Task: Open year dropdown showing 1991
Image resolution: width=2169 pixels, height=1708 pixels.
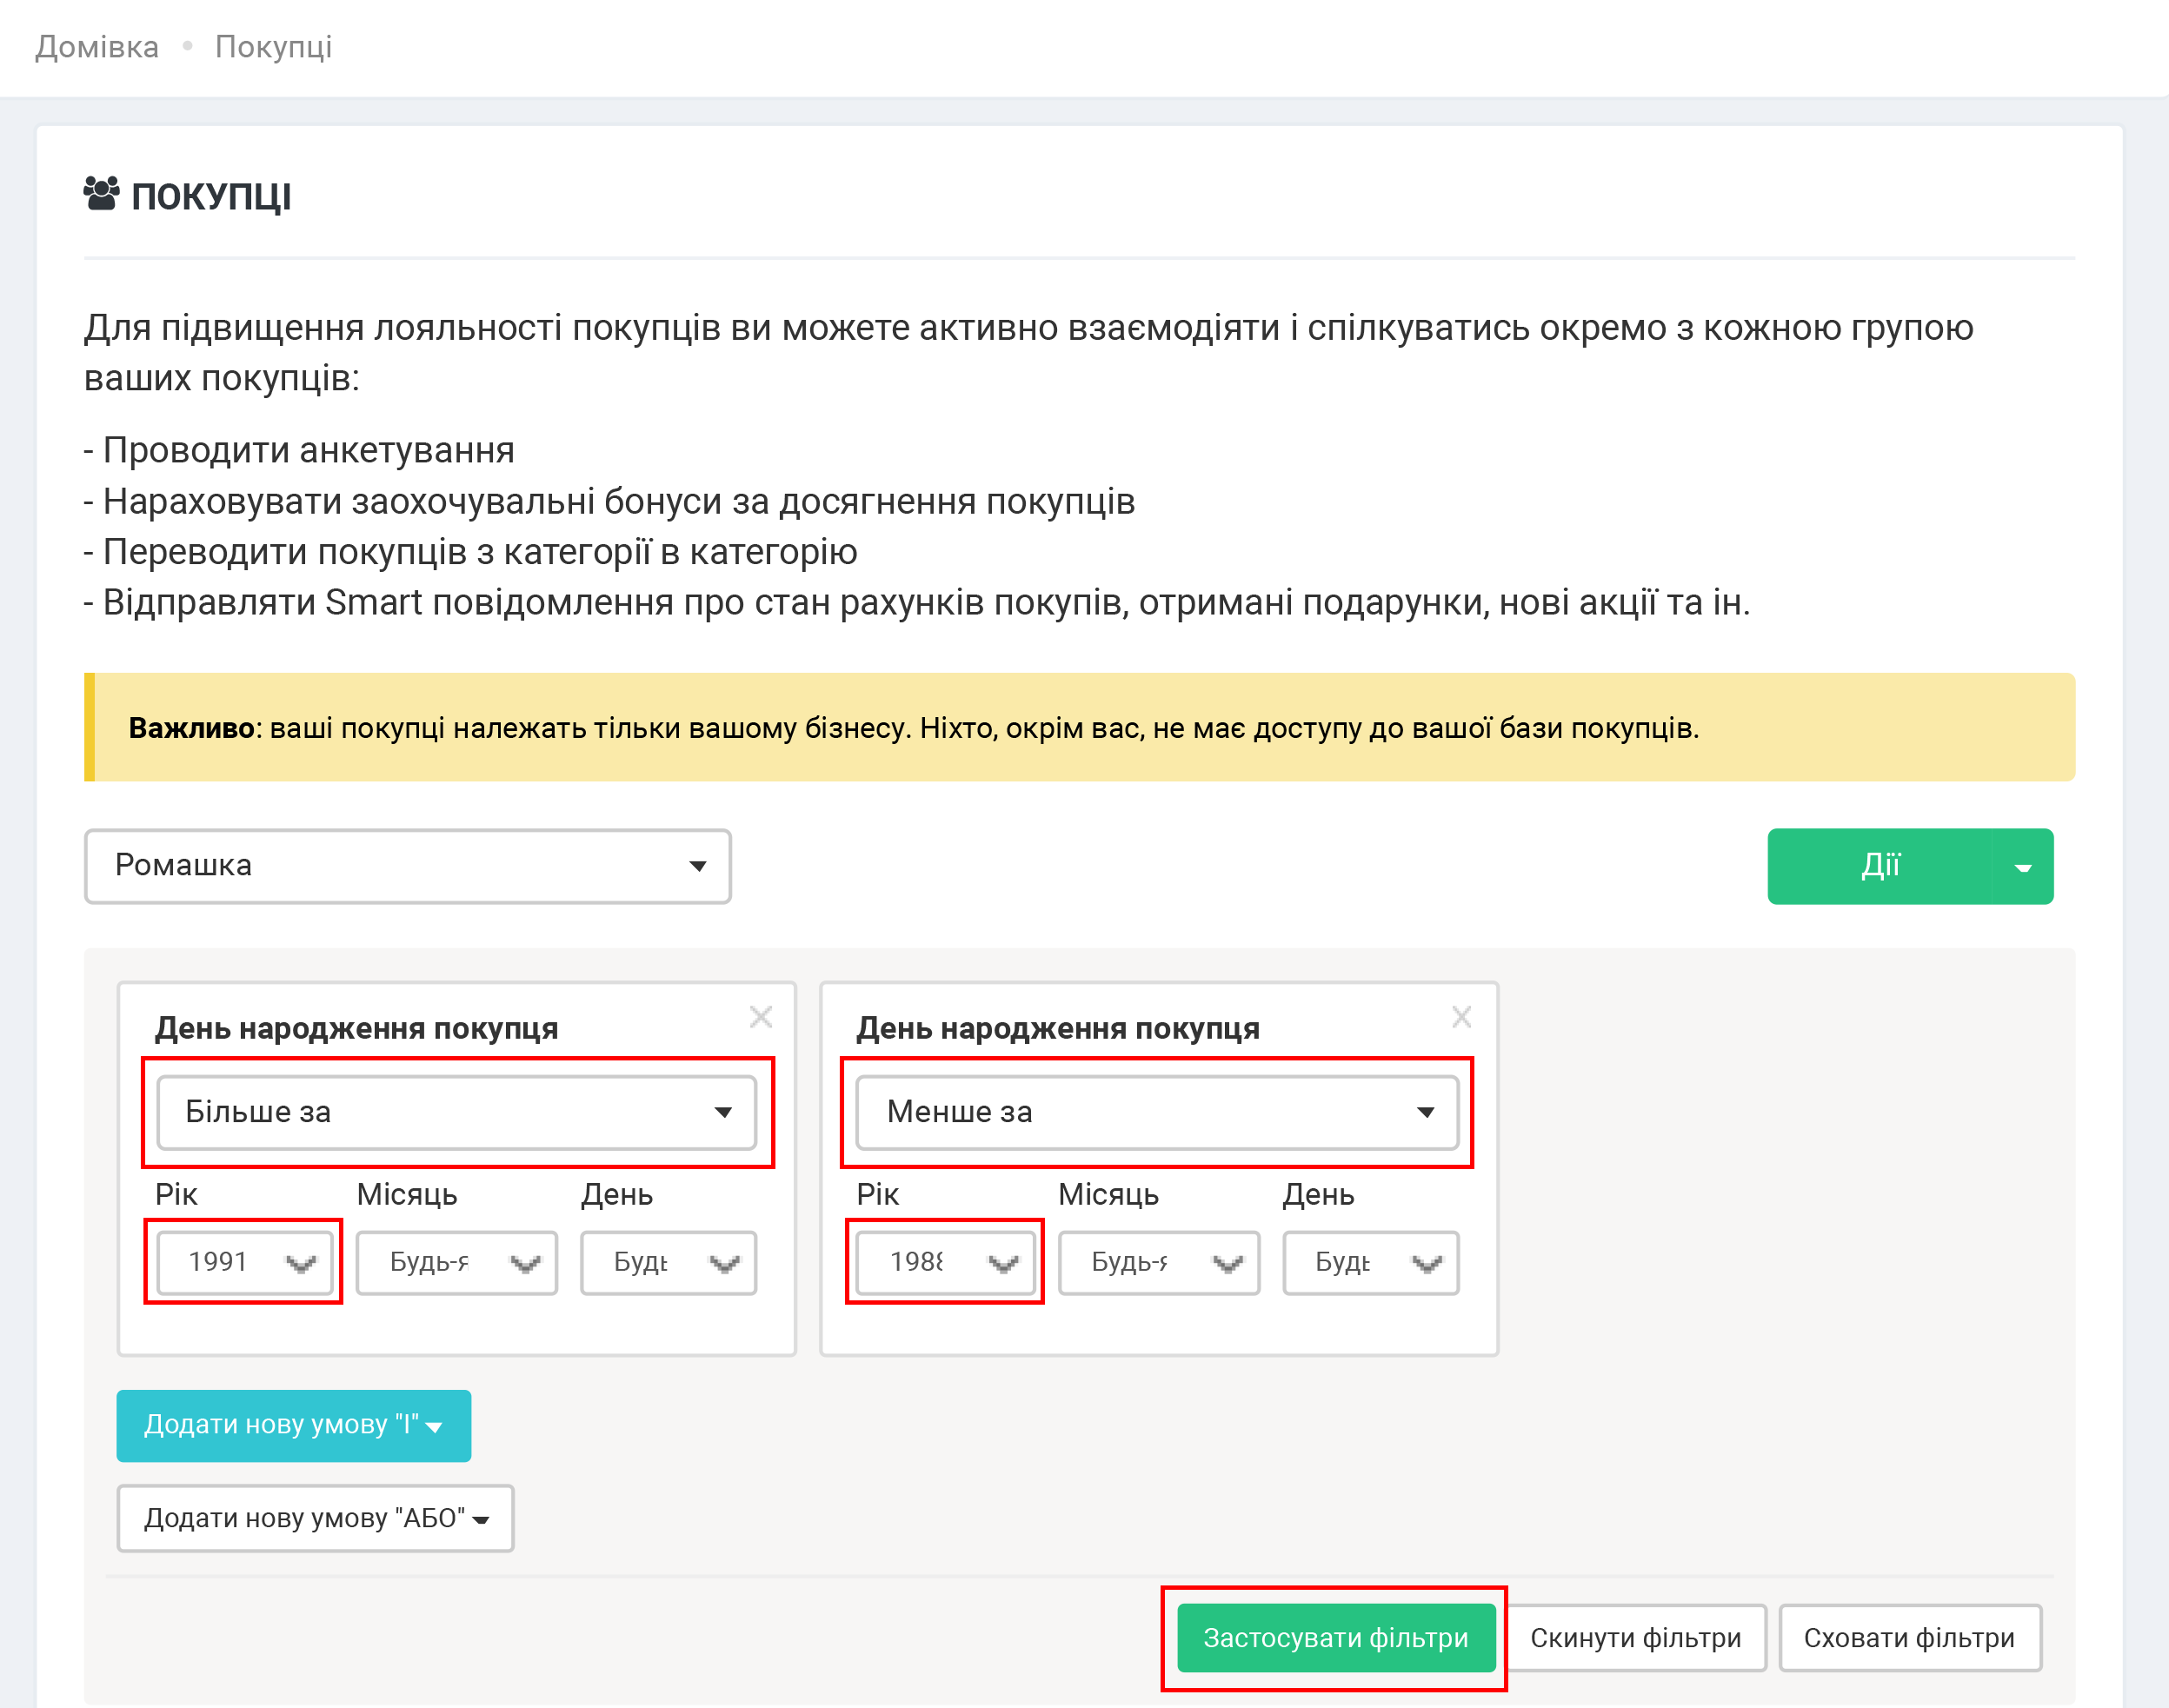Action: click(245, 1262)
